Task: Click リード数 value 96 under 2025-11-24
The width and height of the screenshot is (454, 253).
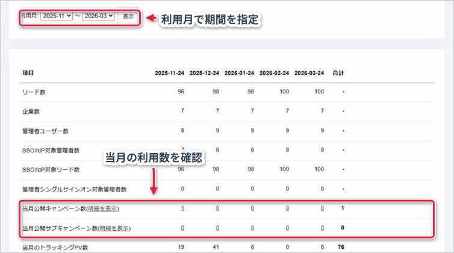Action: click(181, 92)
